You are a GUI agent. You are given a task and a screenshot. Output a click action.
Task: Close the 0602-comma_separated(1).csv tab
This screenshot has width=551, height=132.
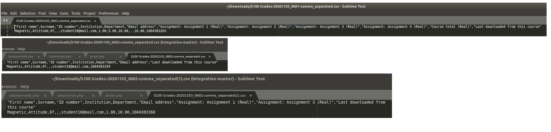(251, 95)
